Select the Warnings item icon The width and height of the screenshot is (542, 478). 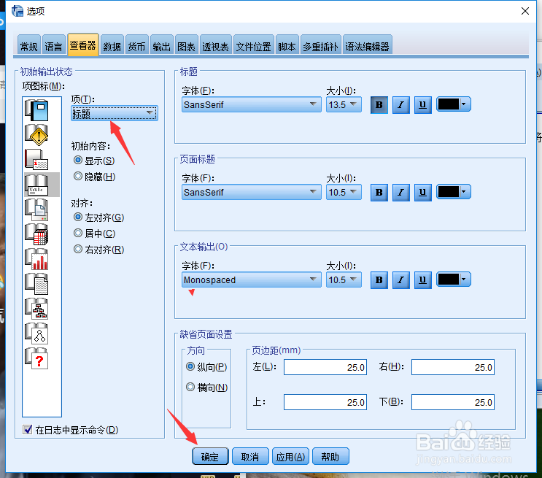pos(36,135)
